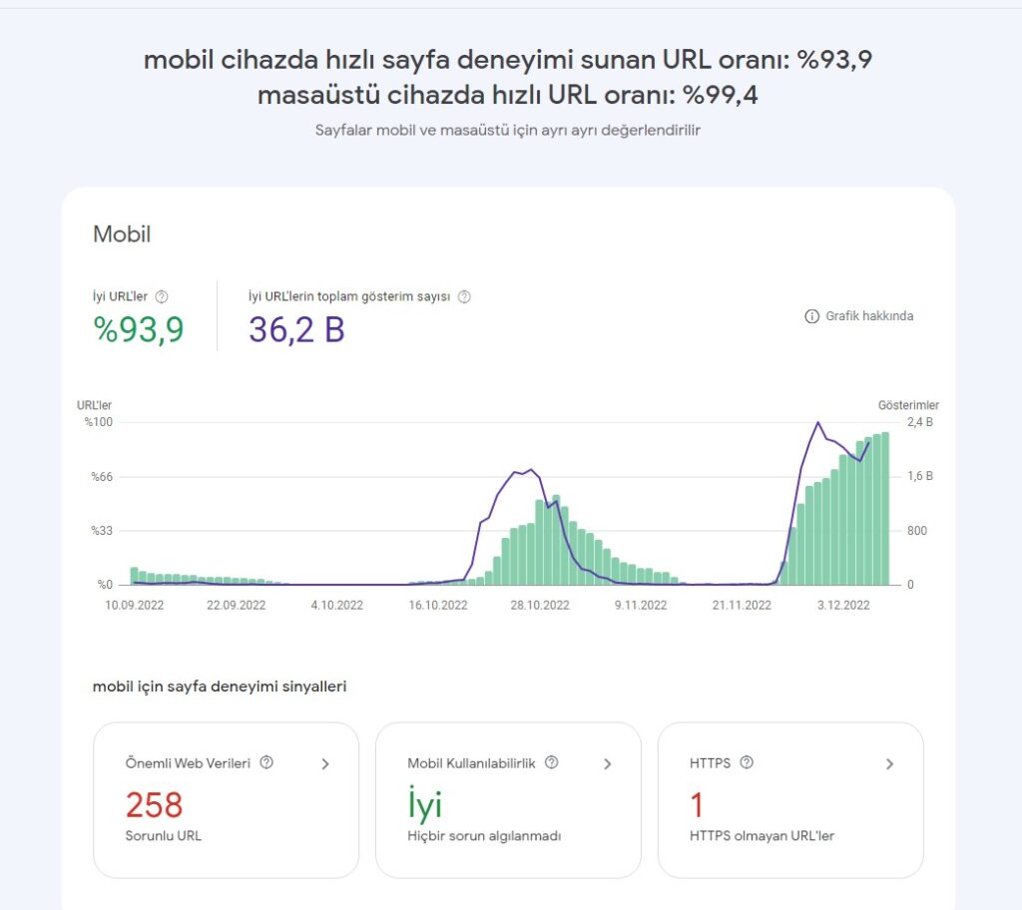
Task: Click help icon next to toplam gösterim sayısı
Action: [464, 296]
